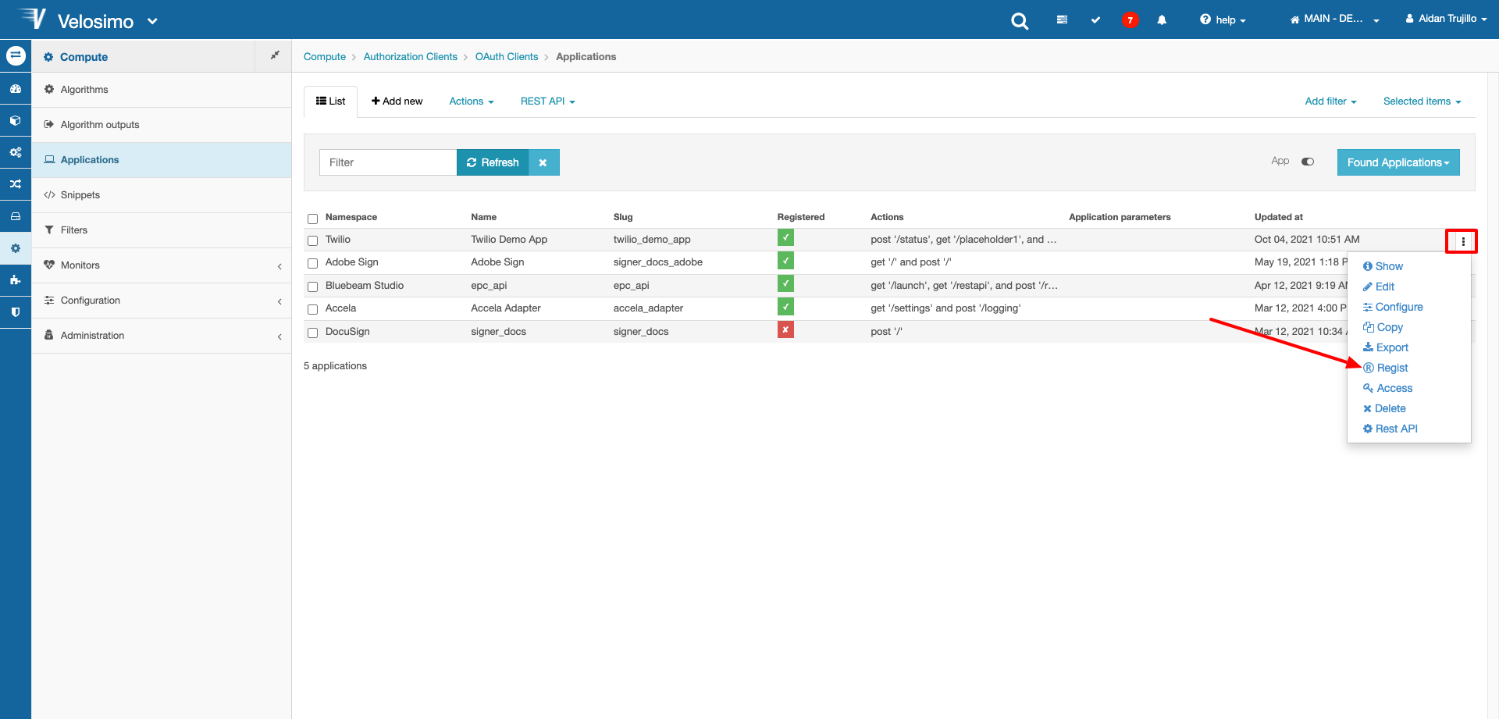Choose Edit from the row menu

[1379, 287]
